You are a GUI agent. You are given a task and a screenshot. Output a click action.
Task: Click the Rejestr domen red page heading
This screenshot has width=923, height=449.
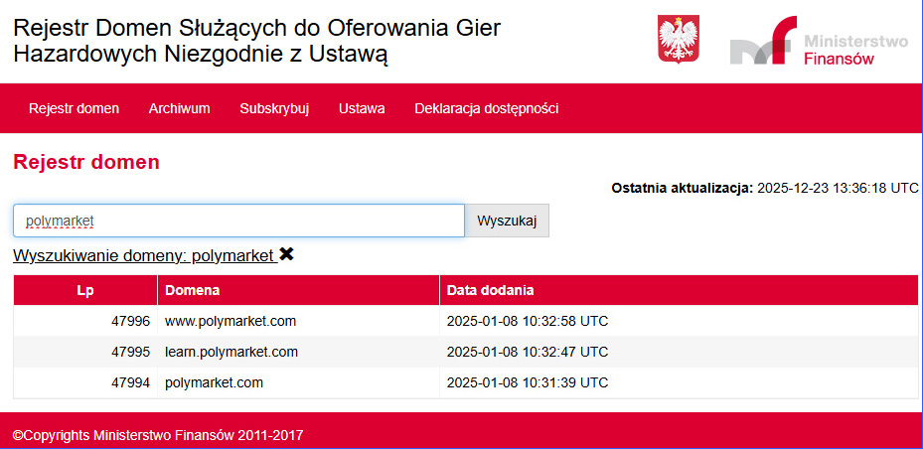[x=86, y=163]
